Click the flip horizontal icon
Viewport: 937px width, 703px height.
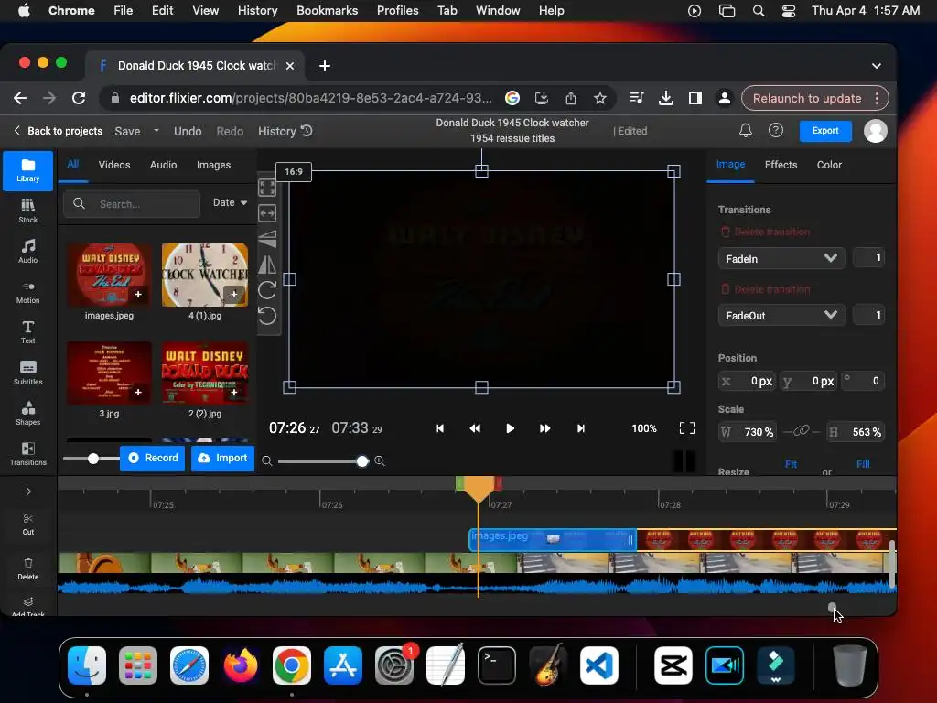coord(267,265)
